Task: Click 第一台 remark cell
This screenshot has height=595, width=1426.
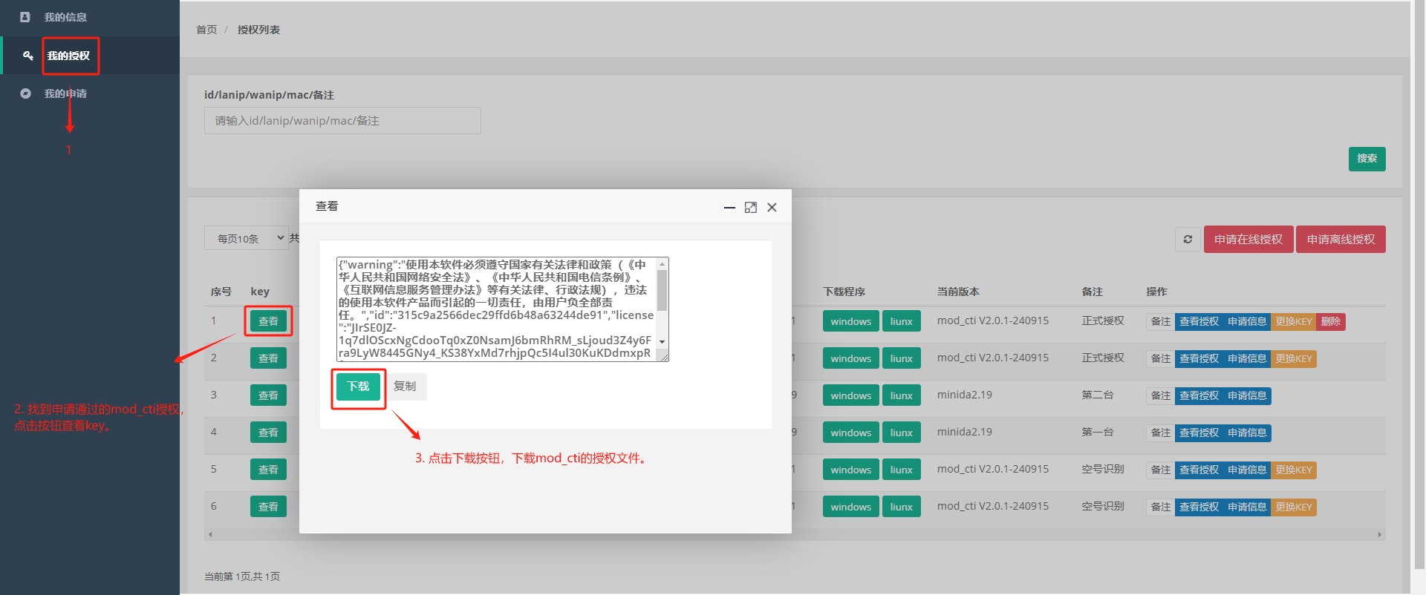Action: [x=1097, y=432]
